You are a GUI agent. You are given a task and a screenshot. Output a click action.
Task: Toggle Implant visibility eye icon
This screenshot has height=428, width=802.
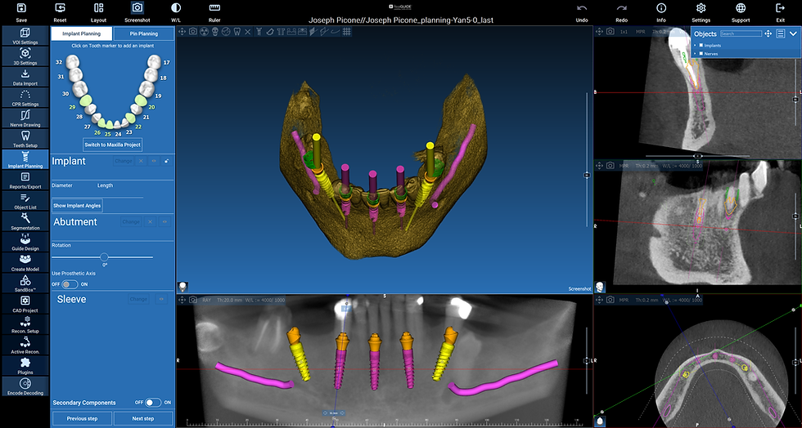pos(154,161)
